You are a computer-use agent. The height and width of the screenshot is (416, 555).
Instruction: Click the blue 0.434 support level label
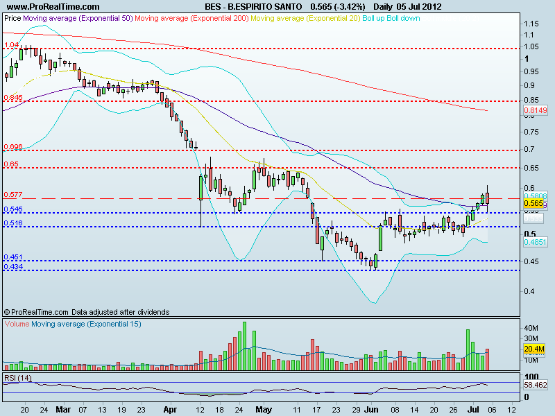tap(13, 267)
